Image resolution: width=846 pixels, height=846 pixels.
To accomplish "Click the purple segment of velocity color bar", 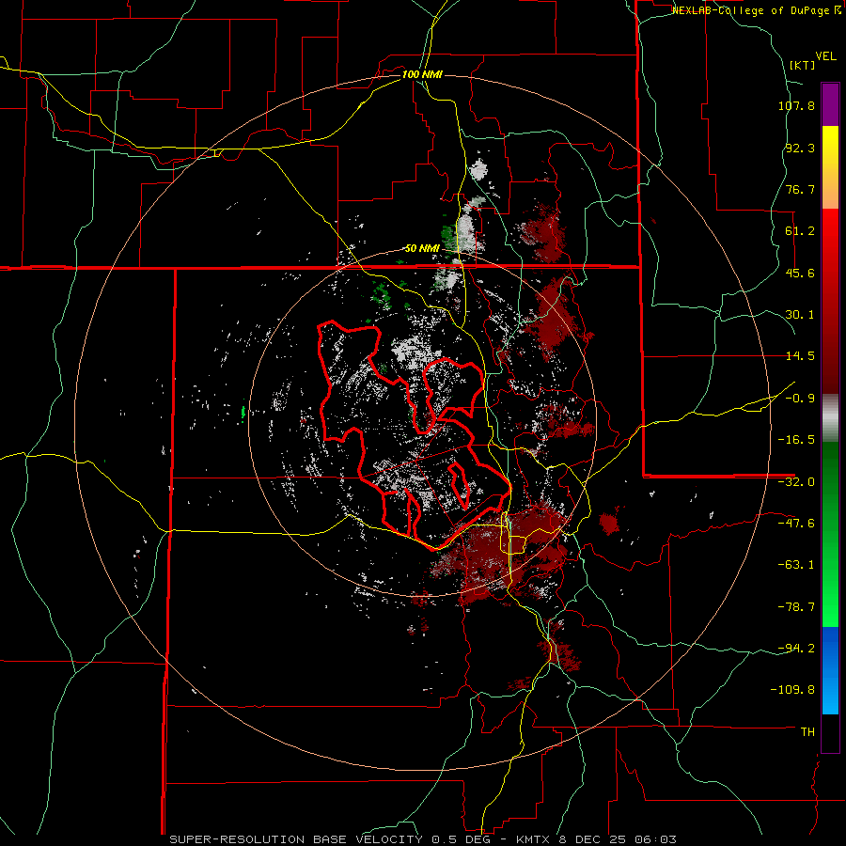I will click(830, 104).
